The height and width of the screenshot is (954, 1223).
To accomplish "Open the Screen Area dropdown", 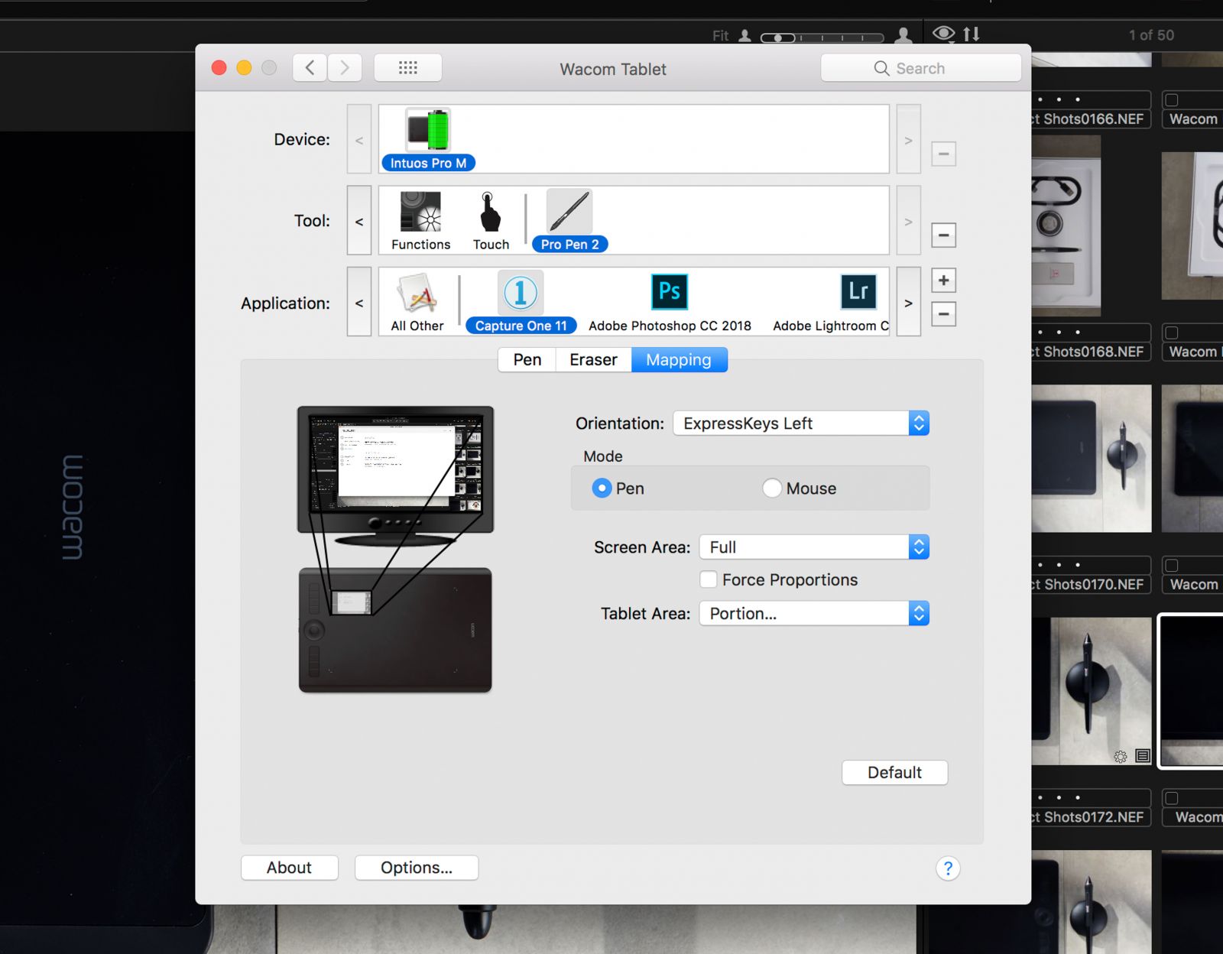I will [813, 547].
